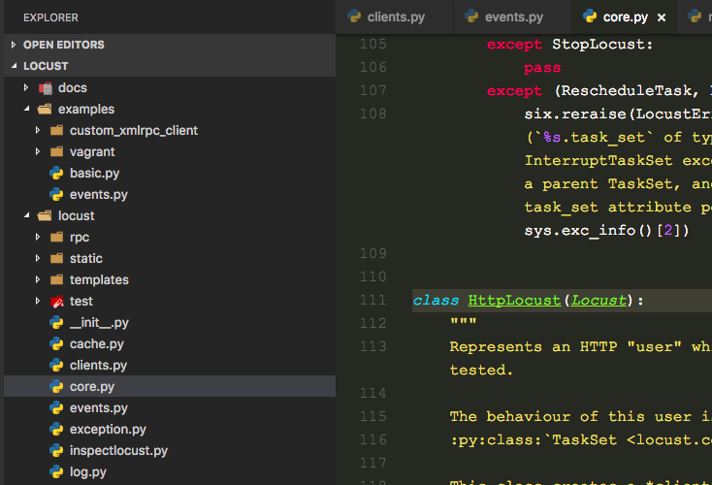Close the core.py tab

point(662,17)
